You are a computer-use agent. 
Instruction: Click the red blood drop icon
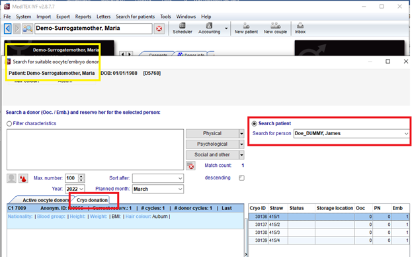point(23,178)
